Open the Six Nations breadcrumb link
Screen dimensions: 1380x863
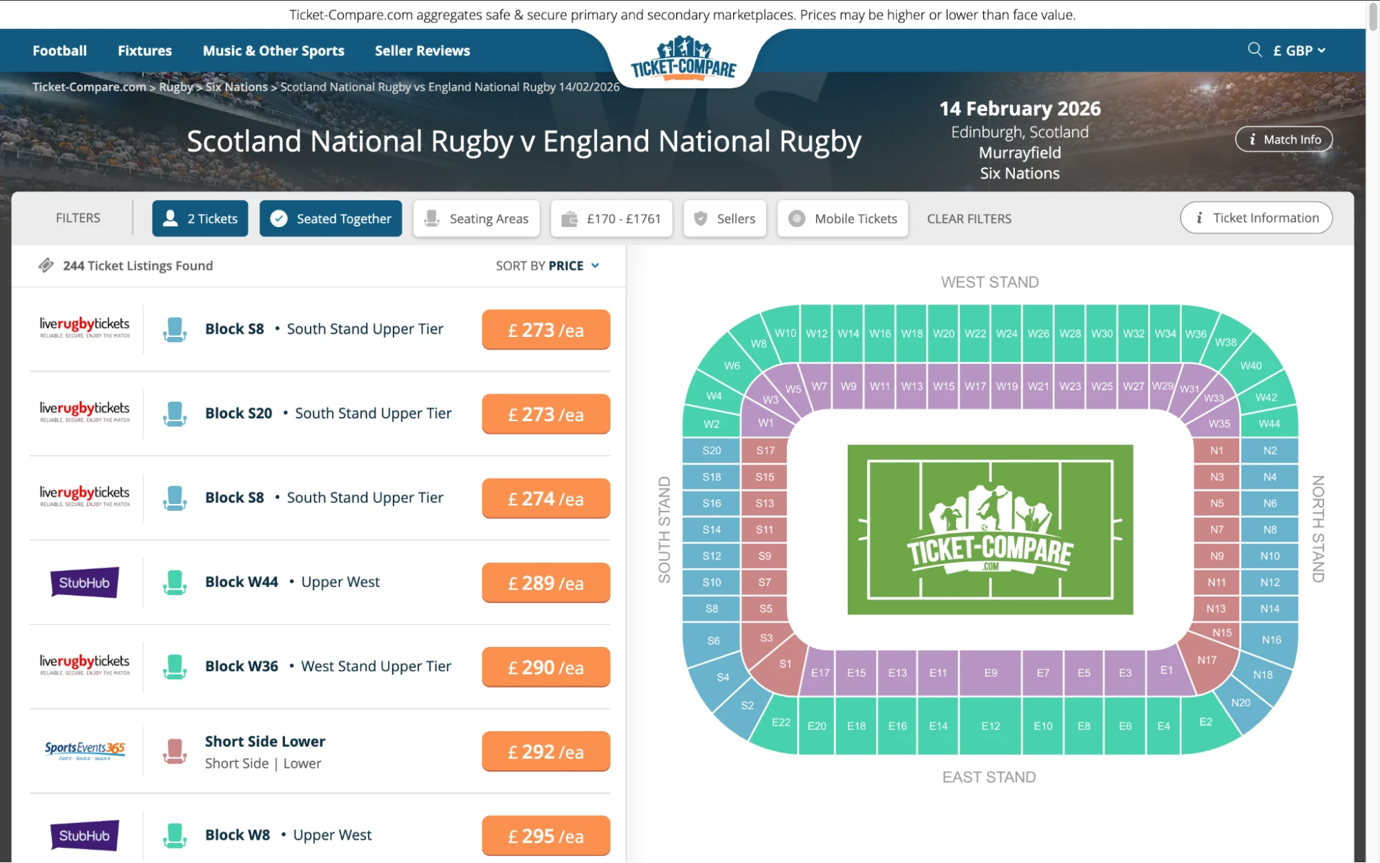coord(237,87)
